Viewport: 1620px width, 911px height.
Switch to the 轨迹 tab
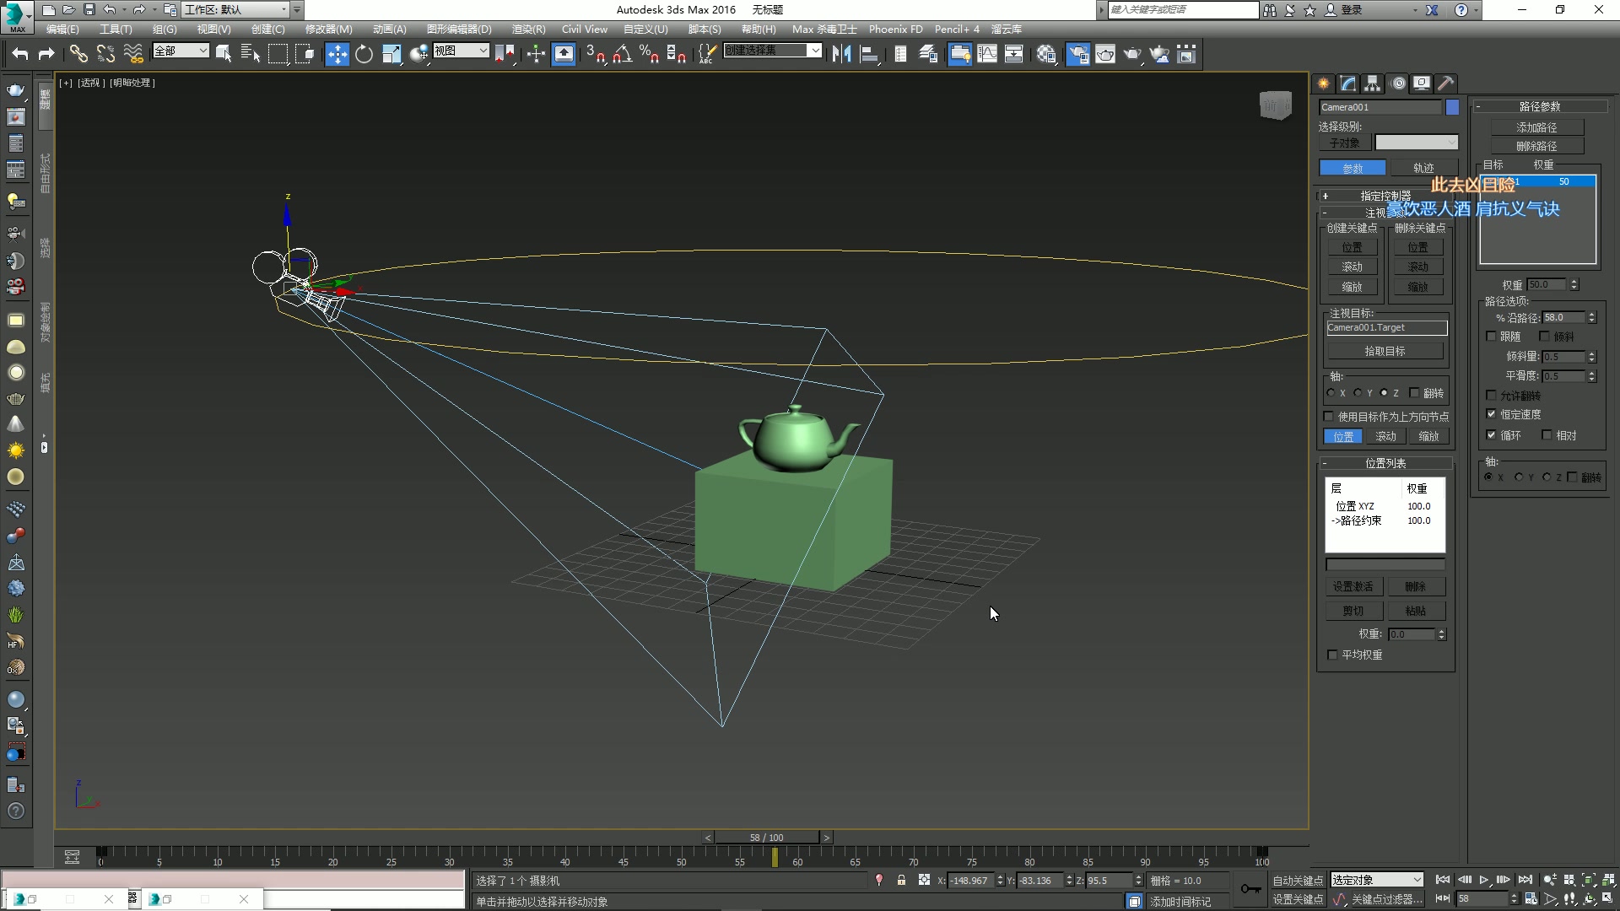coord(1423,168)
